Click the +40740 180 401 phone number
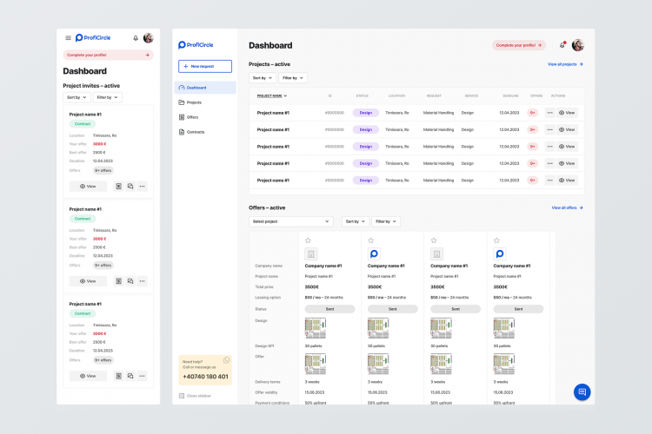Image resolution: width=652 pixels, height=434 pixels. pos(205,377)
